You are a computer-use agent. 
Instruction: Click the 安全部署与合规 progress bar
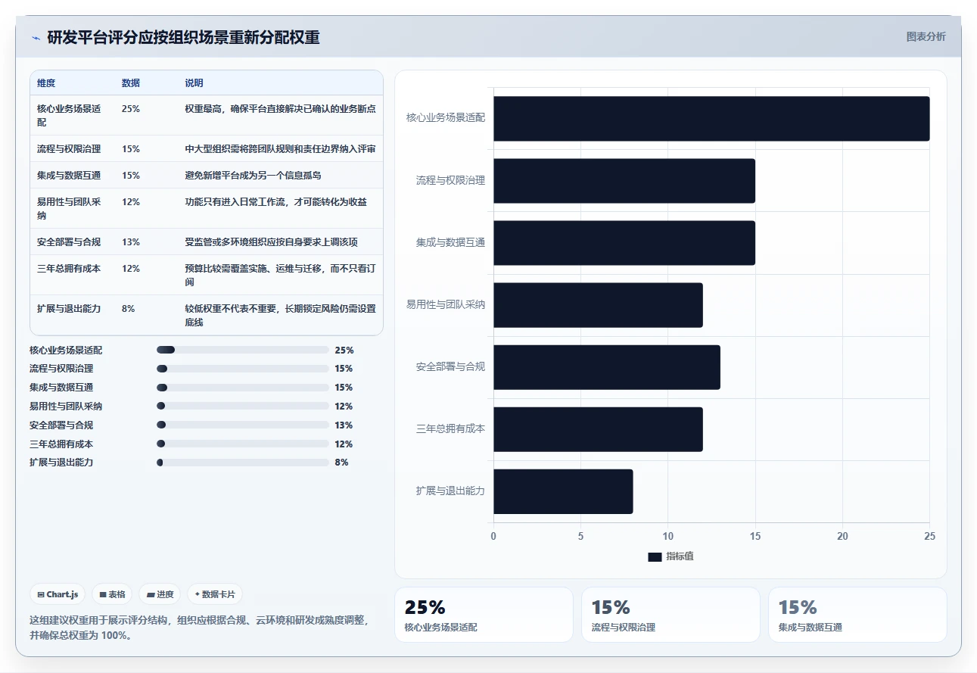tap(242, 425)
